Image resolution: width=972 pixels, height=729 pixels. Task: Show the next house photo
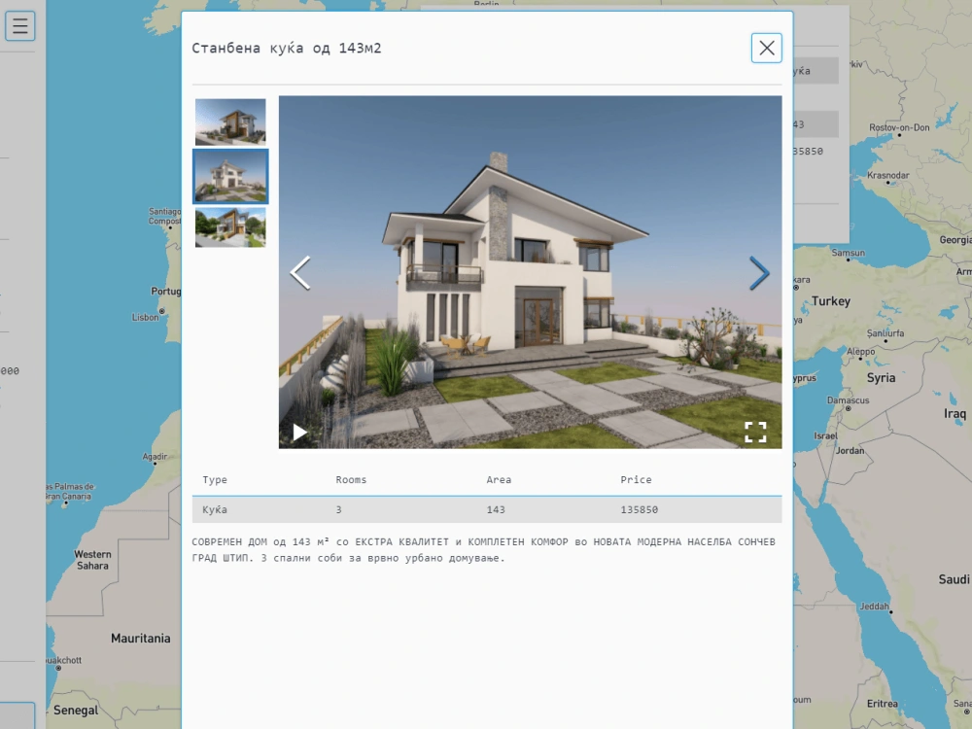pos(759,273)
